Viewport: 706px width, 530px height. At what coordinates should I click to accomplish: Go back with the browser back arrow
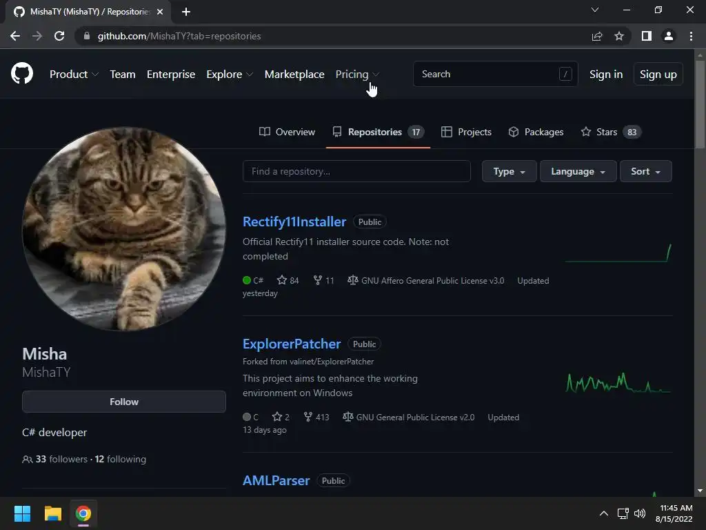[x=15, y=36]
